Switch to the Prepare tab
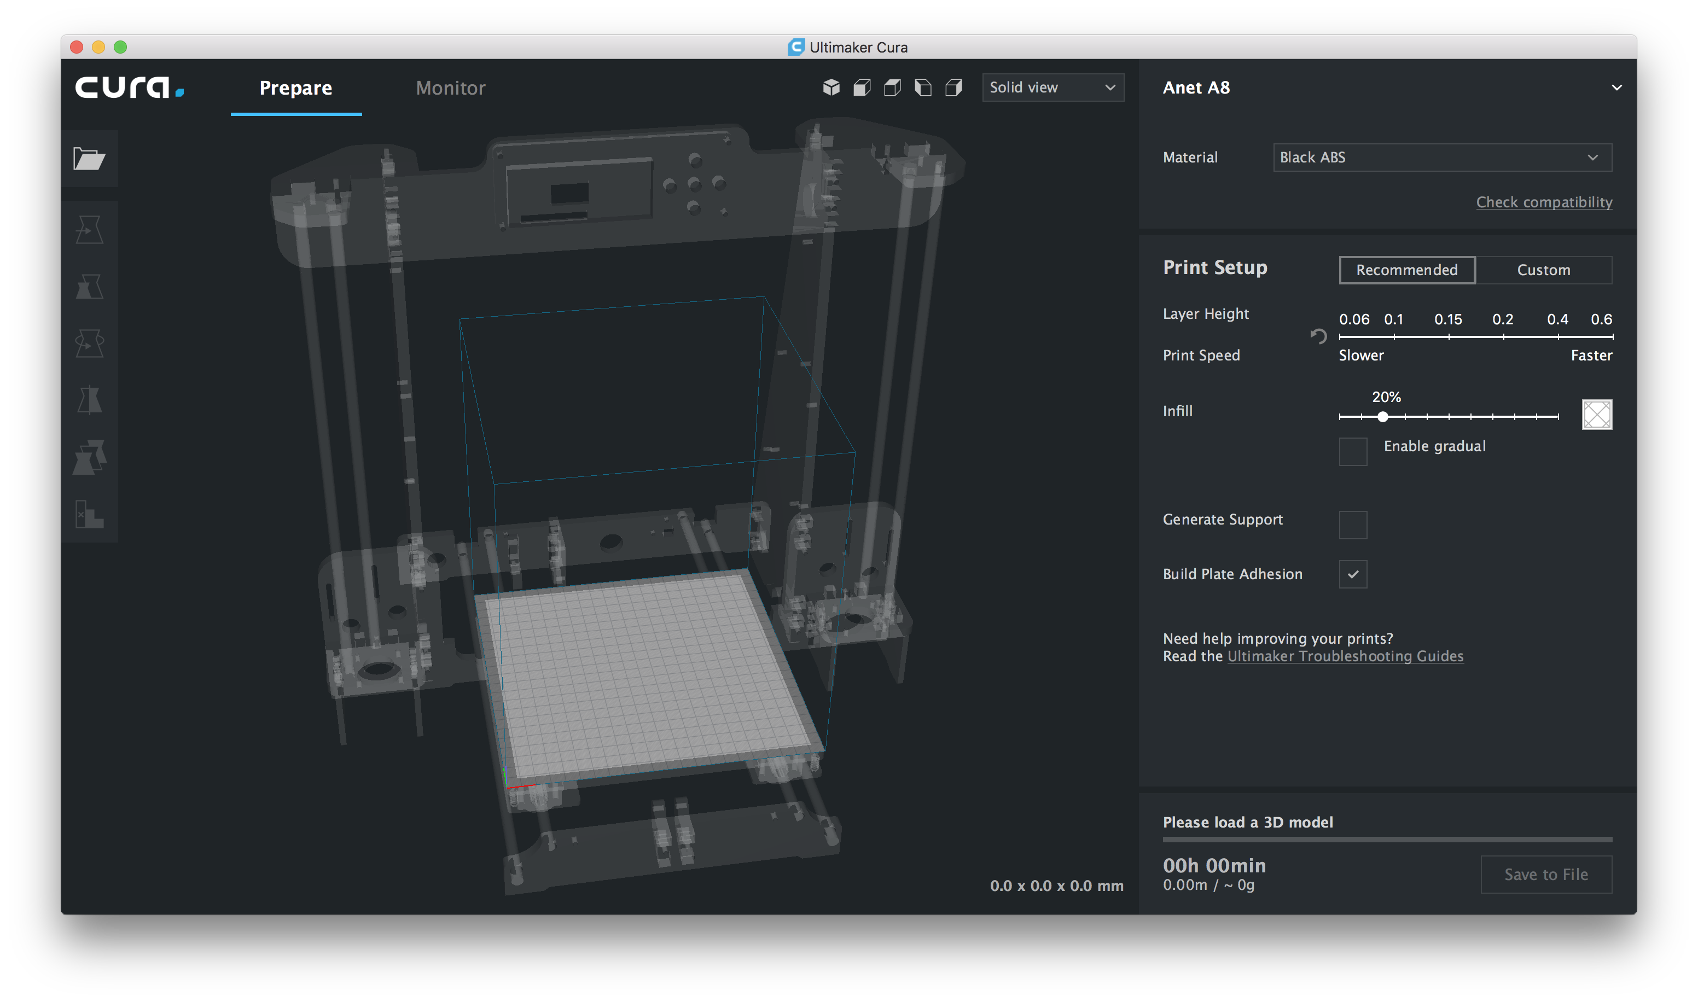1698x1002 pixels. (x=296, y=88)
